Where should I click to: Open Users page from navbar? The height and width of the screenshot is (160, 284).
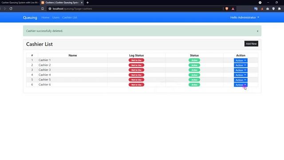[x=56, y=17]
